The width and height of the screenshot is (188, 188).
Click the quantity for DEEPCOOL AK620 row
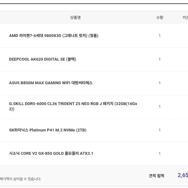160,59
